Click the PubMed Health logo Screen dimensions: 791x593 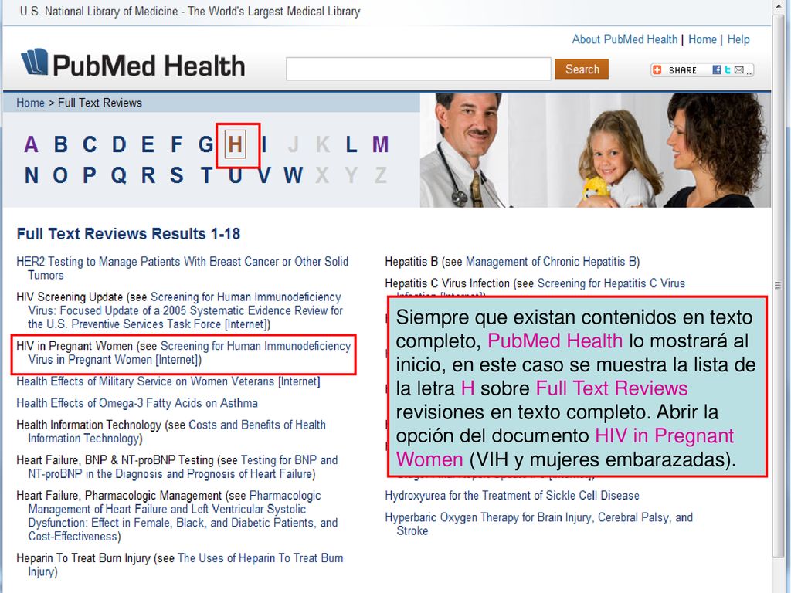tap(133, 64)
